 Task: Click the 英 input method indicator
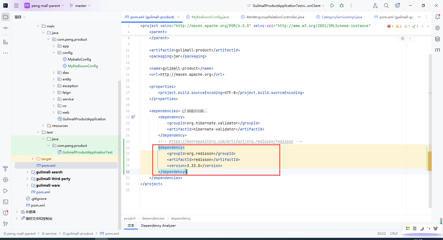pos(414,228)
